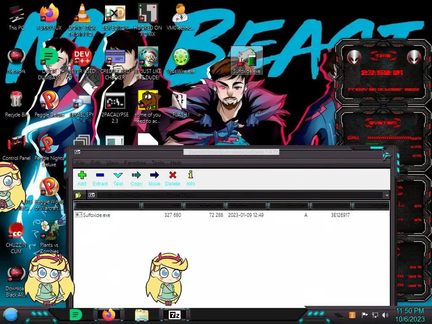
Task: Select the CREDIT CARD CHECKER icon
Action: (x=115, y=64)
